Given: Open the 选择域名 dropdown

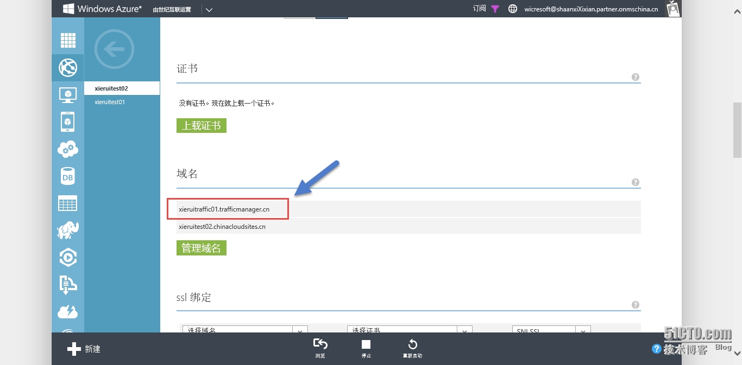Looking at the screenshot, I should [245, 329].
